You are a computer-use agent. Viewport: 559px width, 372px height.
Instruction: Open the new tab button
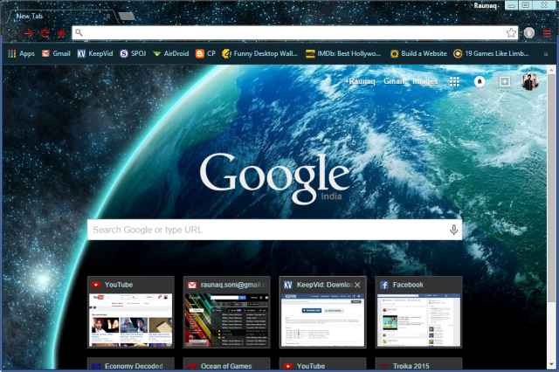127,16
